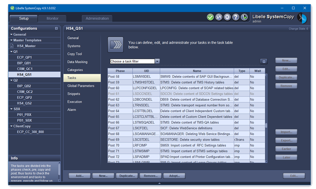Click the Add... button at the bottom
The height and width of the screenshot is (189, 316).
click(x=79, y=176)
